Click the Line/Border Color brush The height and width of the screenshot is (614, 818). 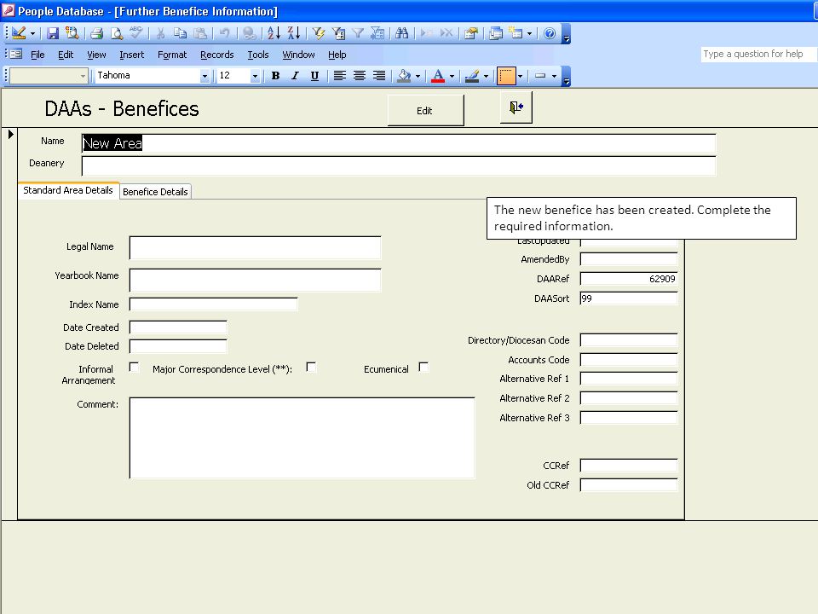(x=472, y=76)
